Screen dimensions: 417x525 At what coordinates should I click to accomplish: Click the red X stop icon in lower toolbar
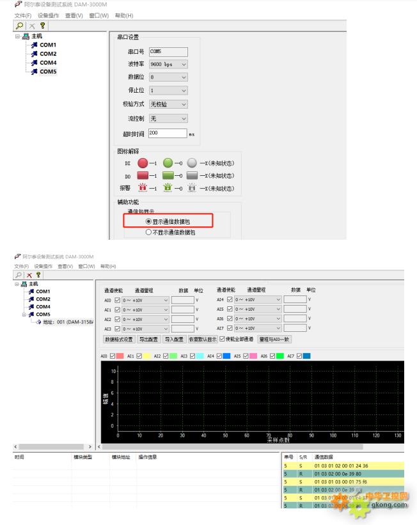pyautogui.click(x=29, y=275)
